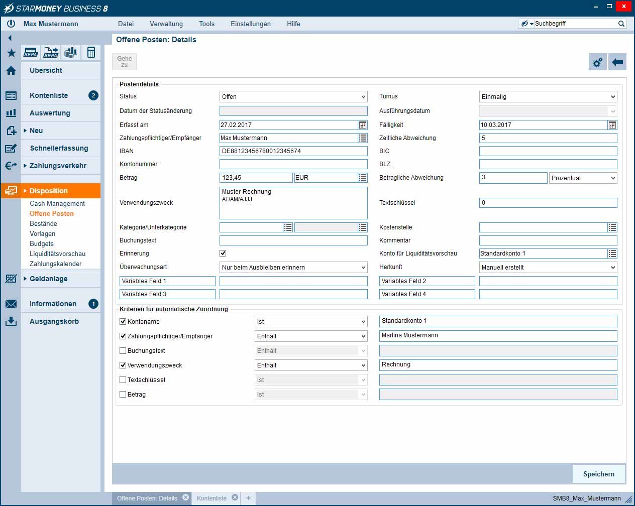Expand the Überwachungsart dropdown
This screenshot has height=506, width=635.
click(x=293, y=268)
